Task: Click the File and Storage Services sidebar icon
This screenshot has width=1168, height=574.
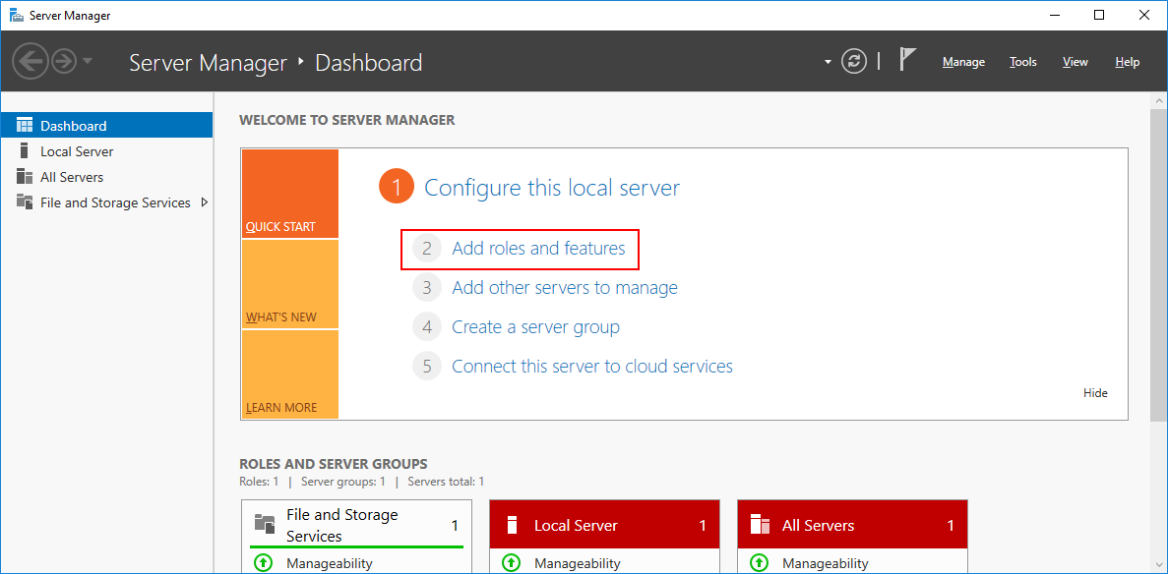Action: [x=23, y=202]
